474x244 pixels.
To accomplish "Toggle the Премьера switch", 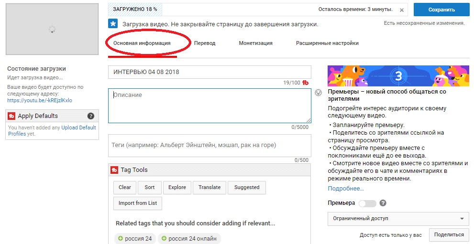I will [367, 203].
